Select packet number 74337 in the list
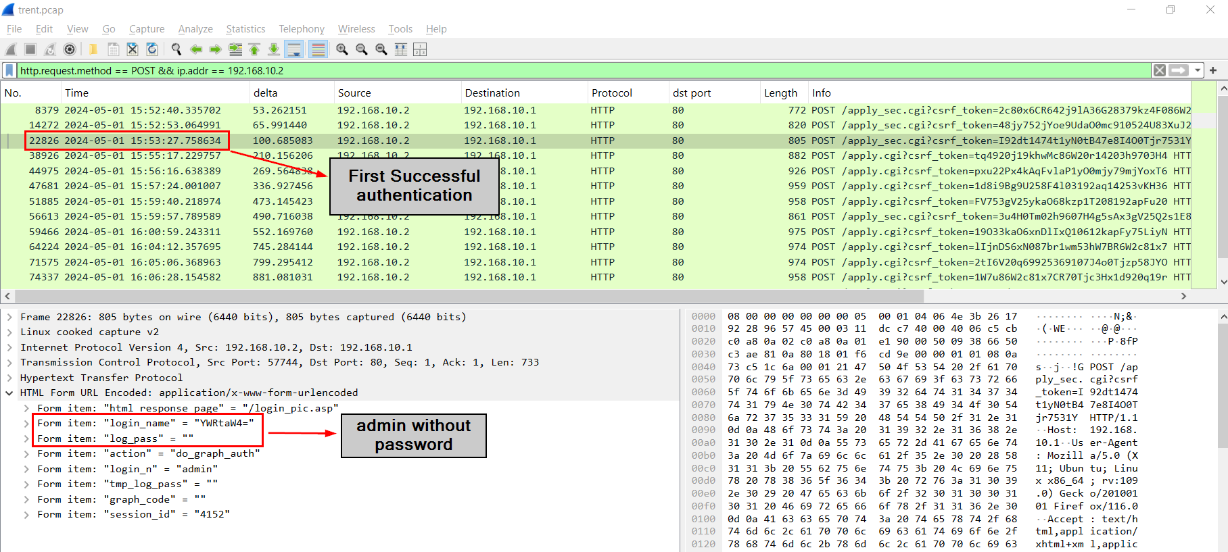1228x552 pixels. (596, 277)
